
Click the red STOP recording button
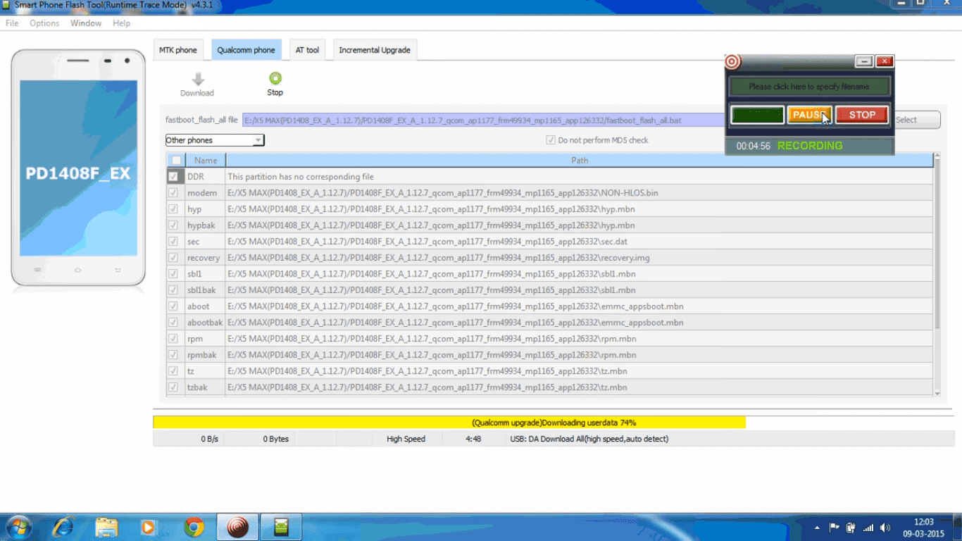pyautogui.click(x=862, y=115)
